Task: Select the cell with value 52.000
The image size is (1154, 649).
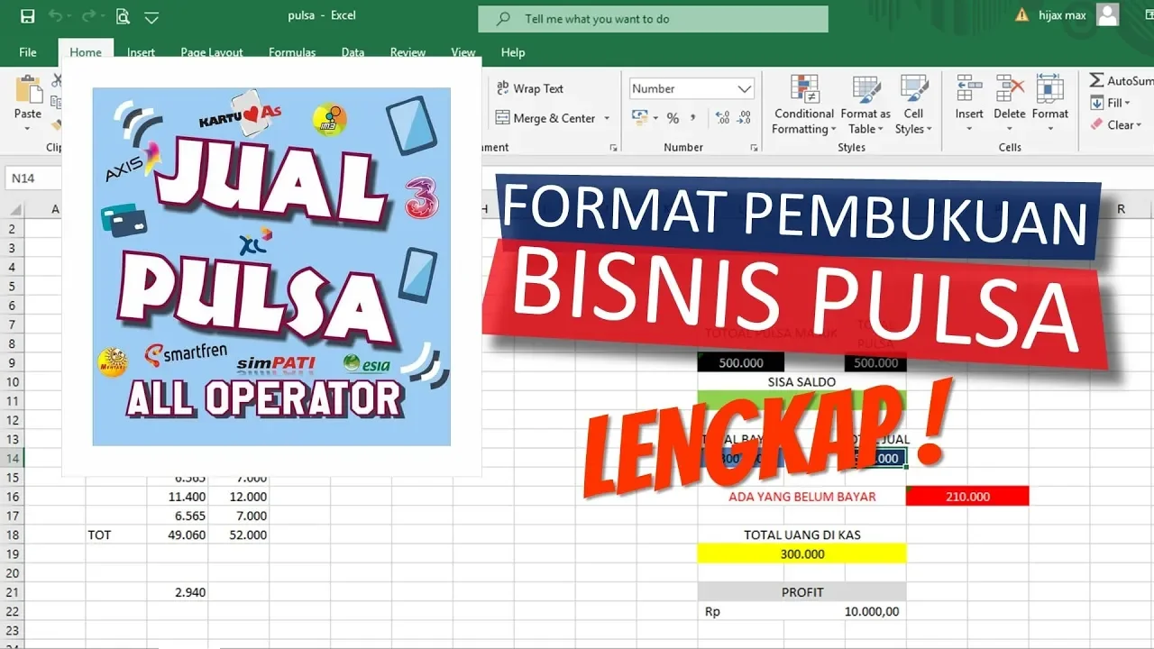Action: (x=239, y=535)
